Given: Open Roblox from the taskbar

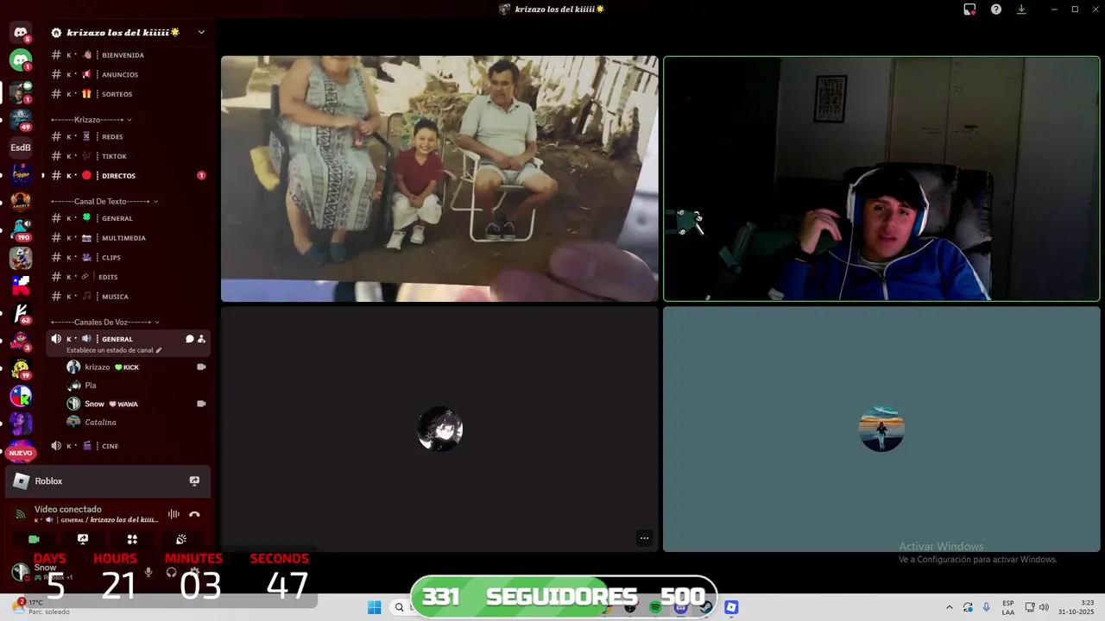Looking at the screenshot, I should 731,607.
